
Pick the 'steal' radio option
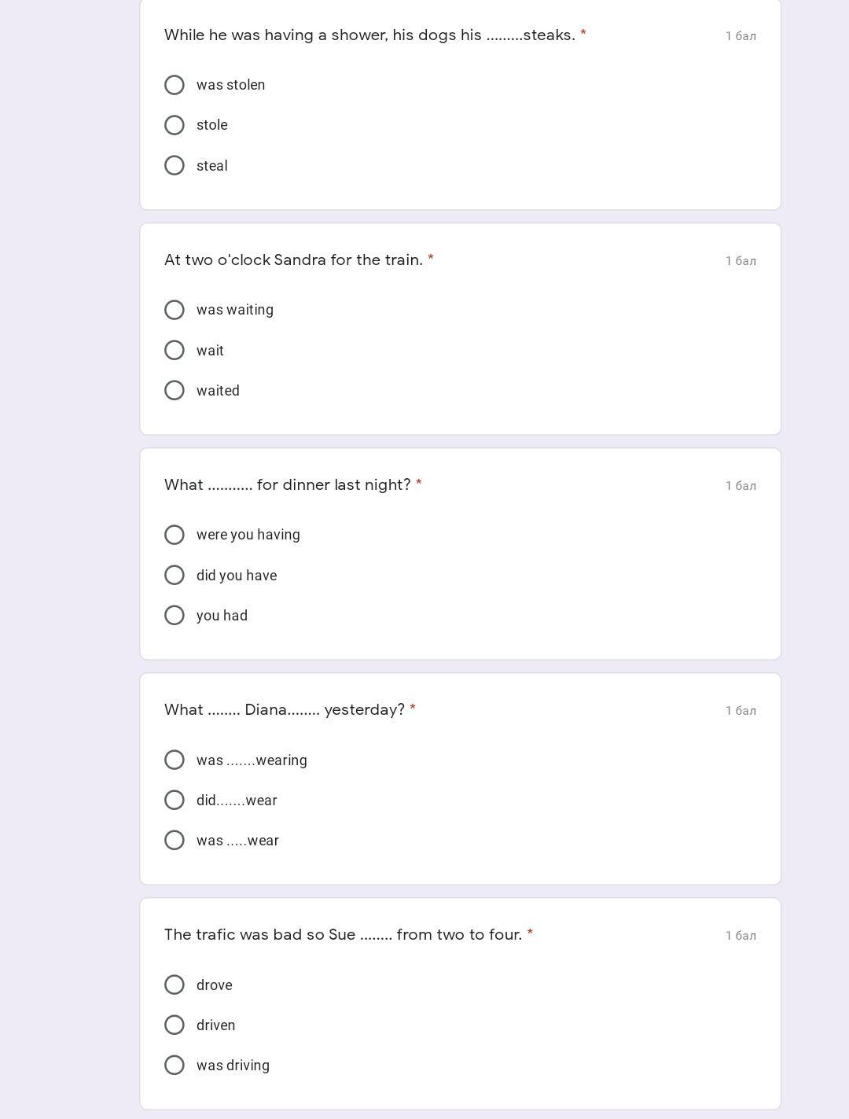(175, 165)
